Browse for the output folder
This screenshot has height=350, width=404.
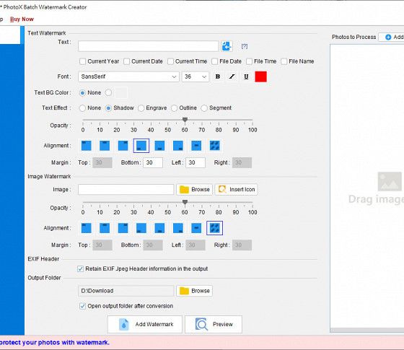(195, 291)
